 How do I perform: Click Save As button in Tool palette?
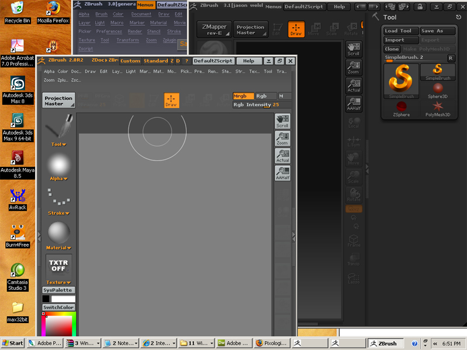437,31
